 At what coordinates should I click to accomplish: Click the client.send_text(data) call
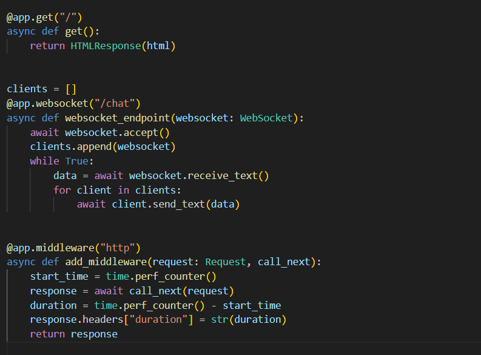point(175,205)
